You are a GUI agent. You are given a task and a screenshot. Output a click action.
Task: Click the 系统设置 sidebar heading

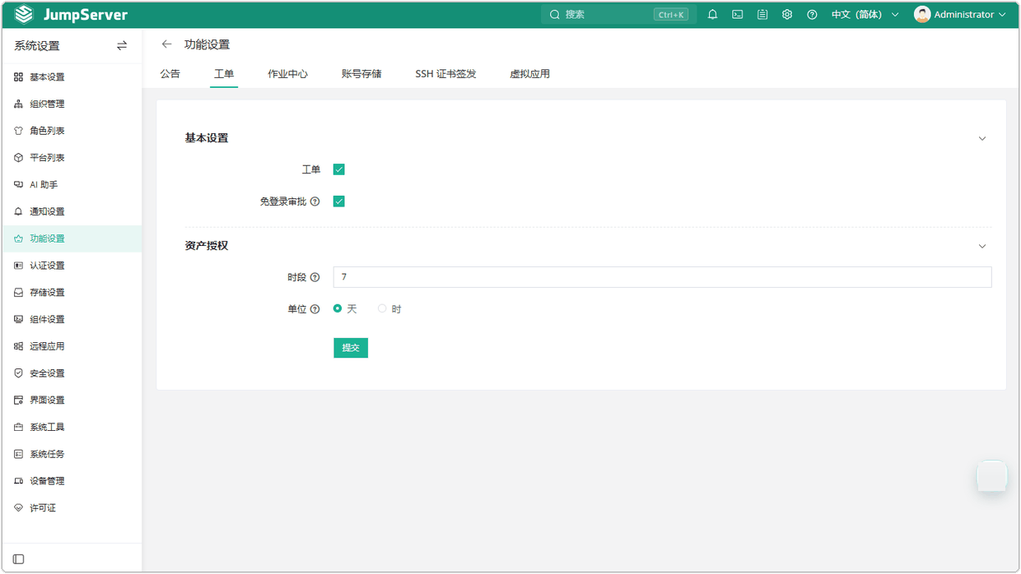(x=37, y=46)
